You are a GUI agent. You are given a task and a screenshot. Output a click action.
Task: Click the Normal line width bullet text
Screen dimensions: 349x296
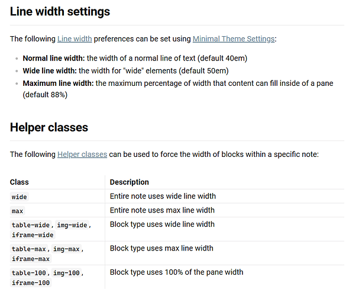coord(135,59)
